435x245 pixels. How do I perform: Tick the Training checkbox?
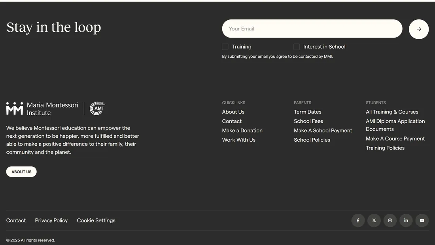point(225,47)
